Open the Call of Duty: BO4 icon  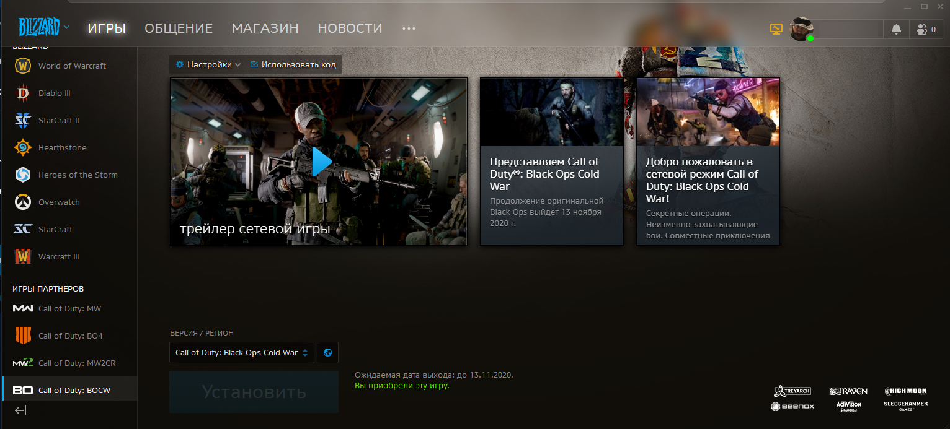[x=23, y=336]
